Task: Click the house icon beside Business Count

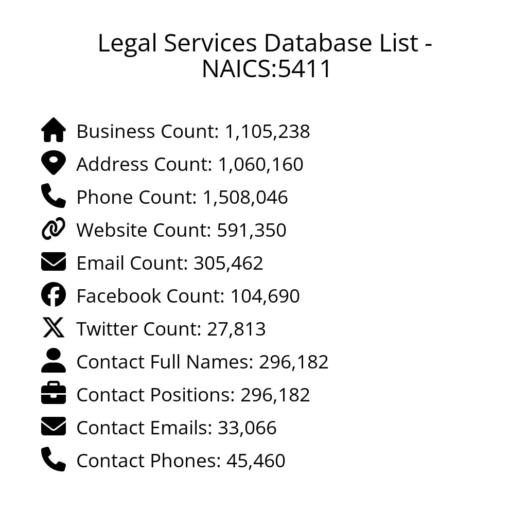Action: tap(54, 130)
